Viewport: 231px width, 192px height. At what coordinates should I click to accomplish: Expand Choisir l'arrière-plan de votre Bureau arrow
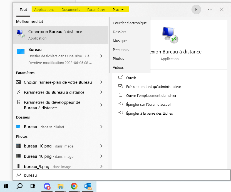pos(101,82)
